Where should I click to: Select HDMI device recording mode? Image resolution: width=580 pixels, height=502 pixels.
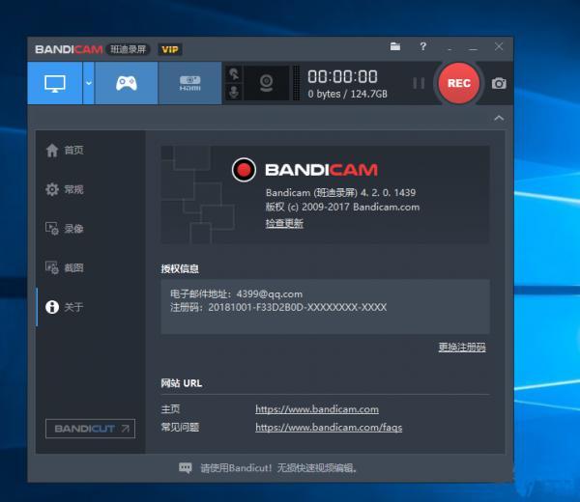(x=189, y=83)
